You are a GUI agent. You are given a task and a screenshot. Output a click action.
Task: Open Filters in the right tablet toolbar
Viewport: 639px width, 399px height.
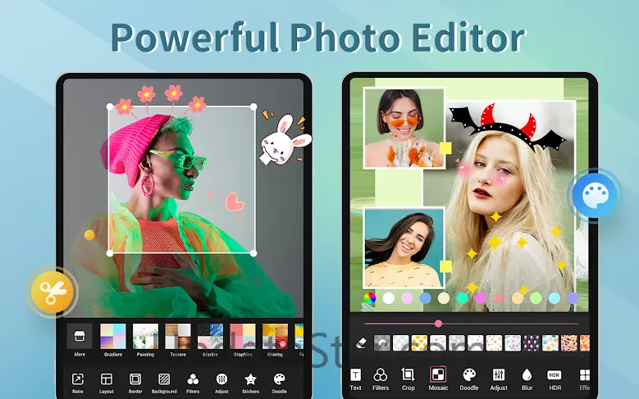tap(381, 379)
